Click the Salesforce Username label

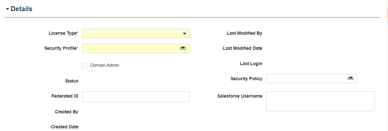[240, 96]
